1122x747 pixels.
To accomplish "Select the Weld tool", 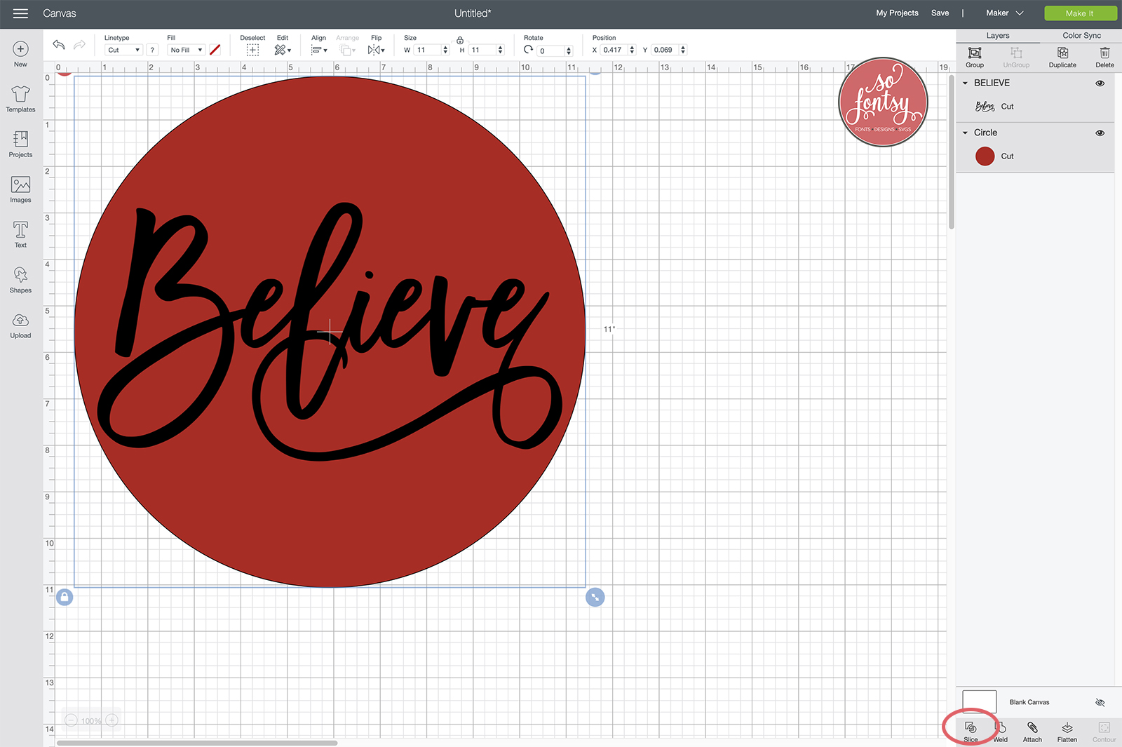I will [x=1001, y=728].
